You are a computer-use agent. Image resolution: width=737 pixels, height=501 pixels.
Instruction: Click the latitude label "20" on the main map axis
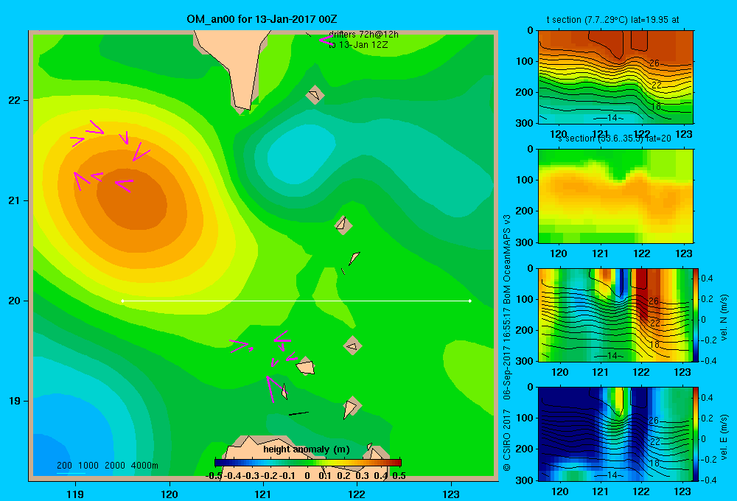(x=15, y=301)
